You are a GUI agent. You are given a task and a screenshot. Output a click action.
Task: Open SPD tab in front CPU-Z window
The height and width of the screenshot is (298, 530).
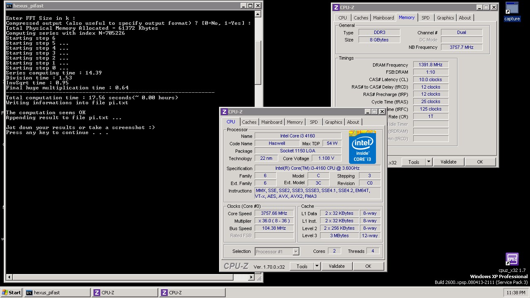[314, 122]
